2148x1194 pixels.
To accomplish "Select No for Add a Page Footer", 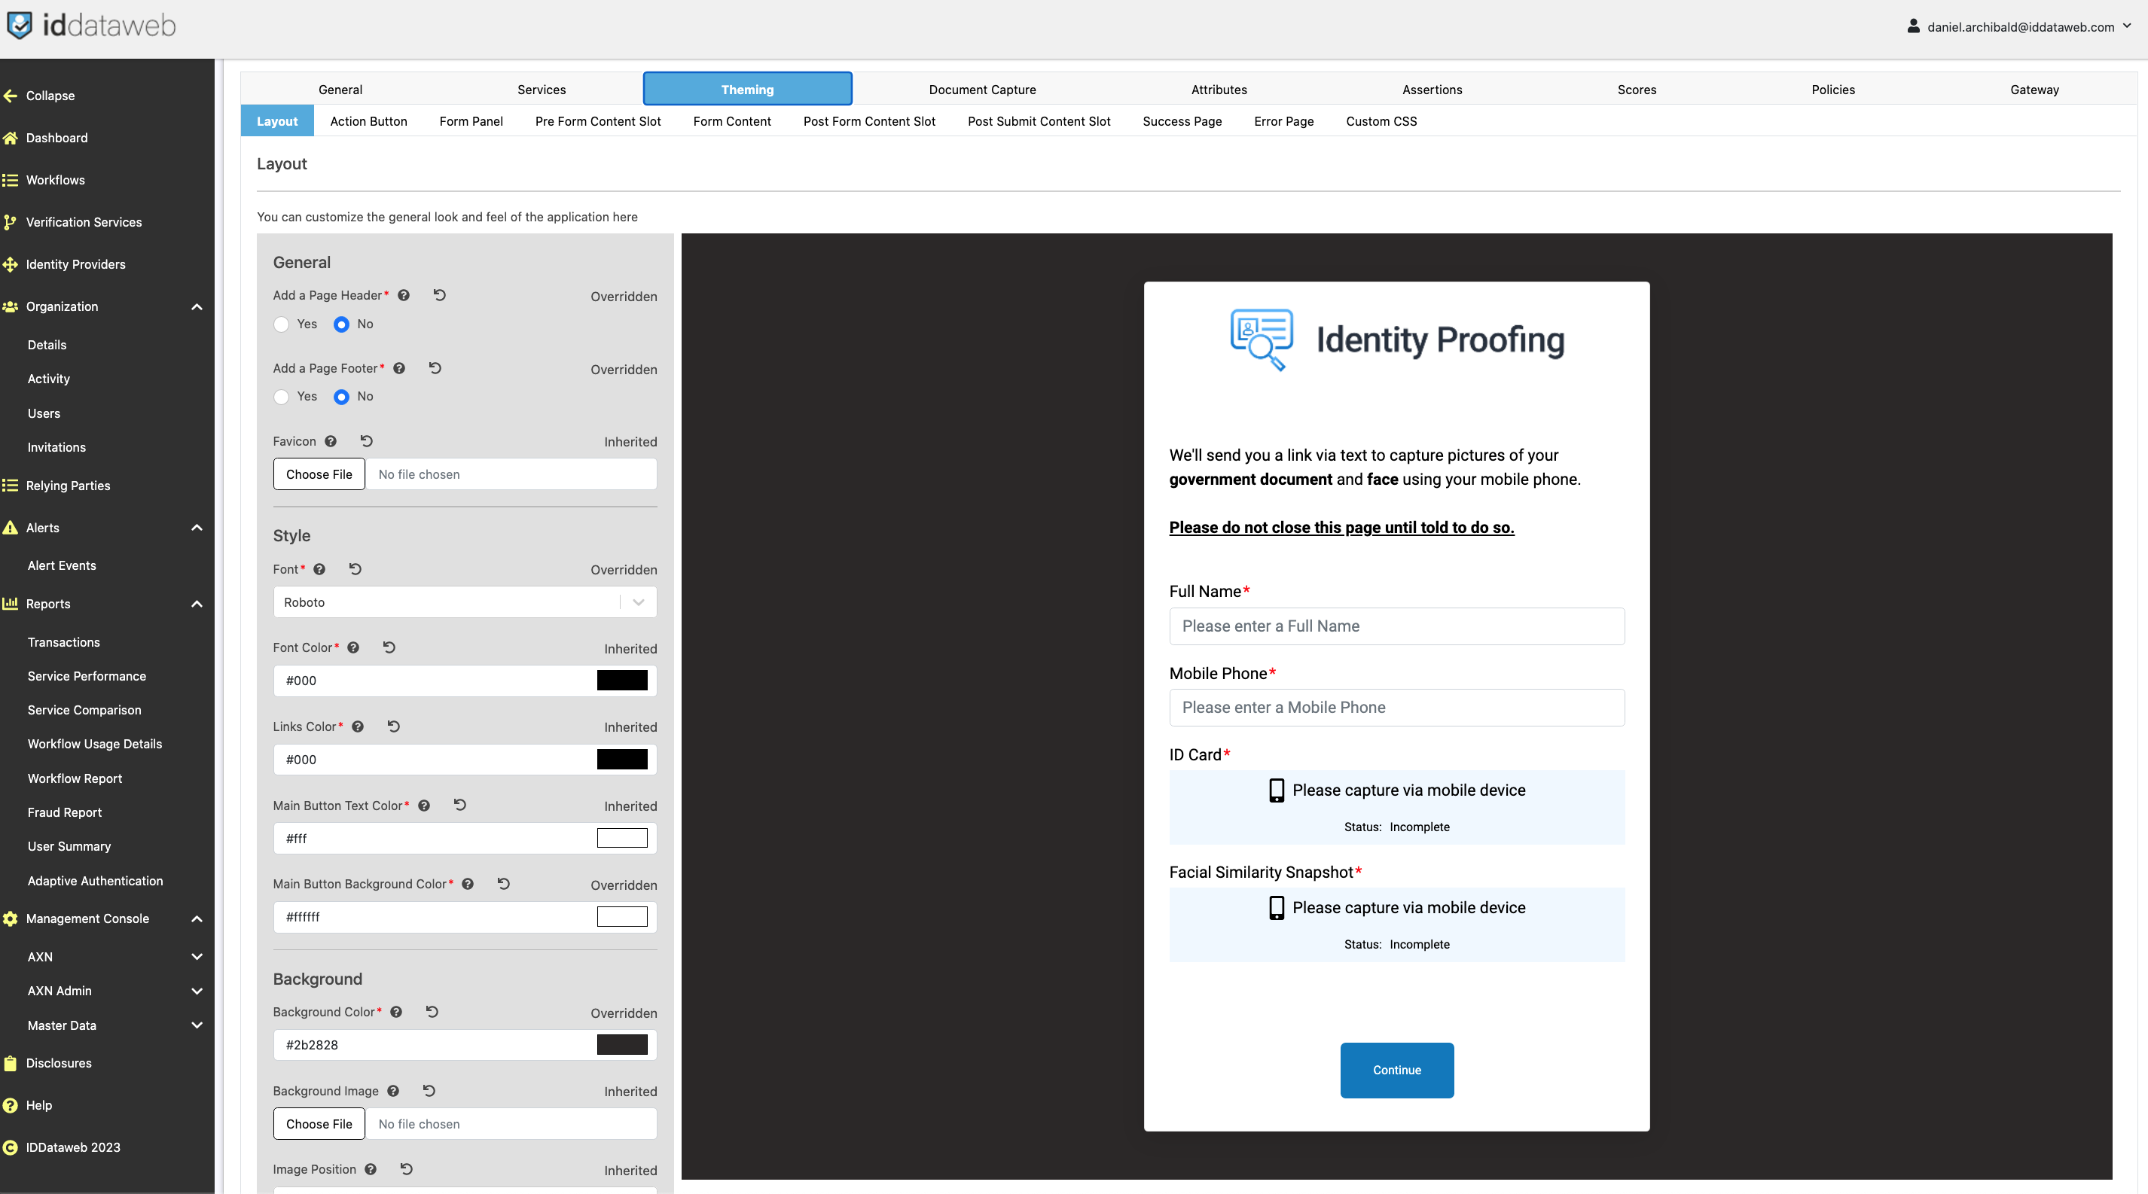I will [x=341, y=397].
